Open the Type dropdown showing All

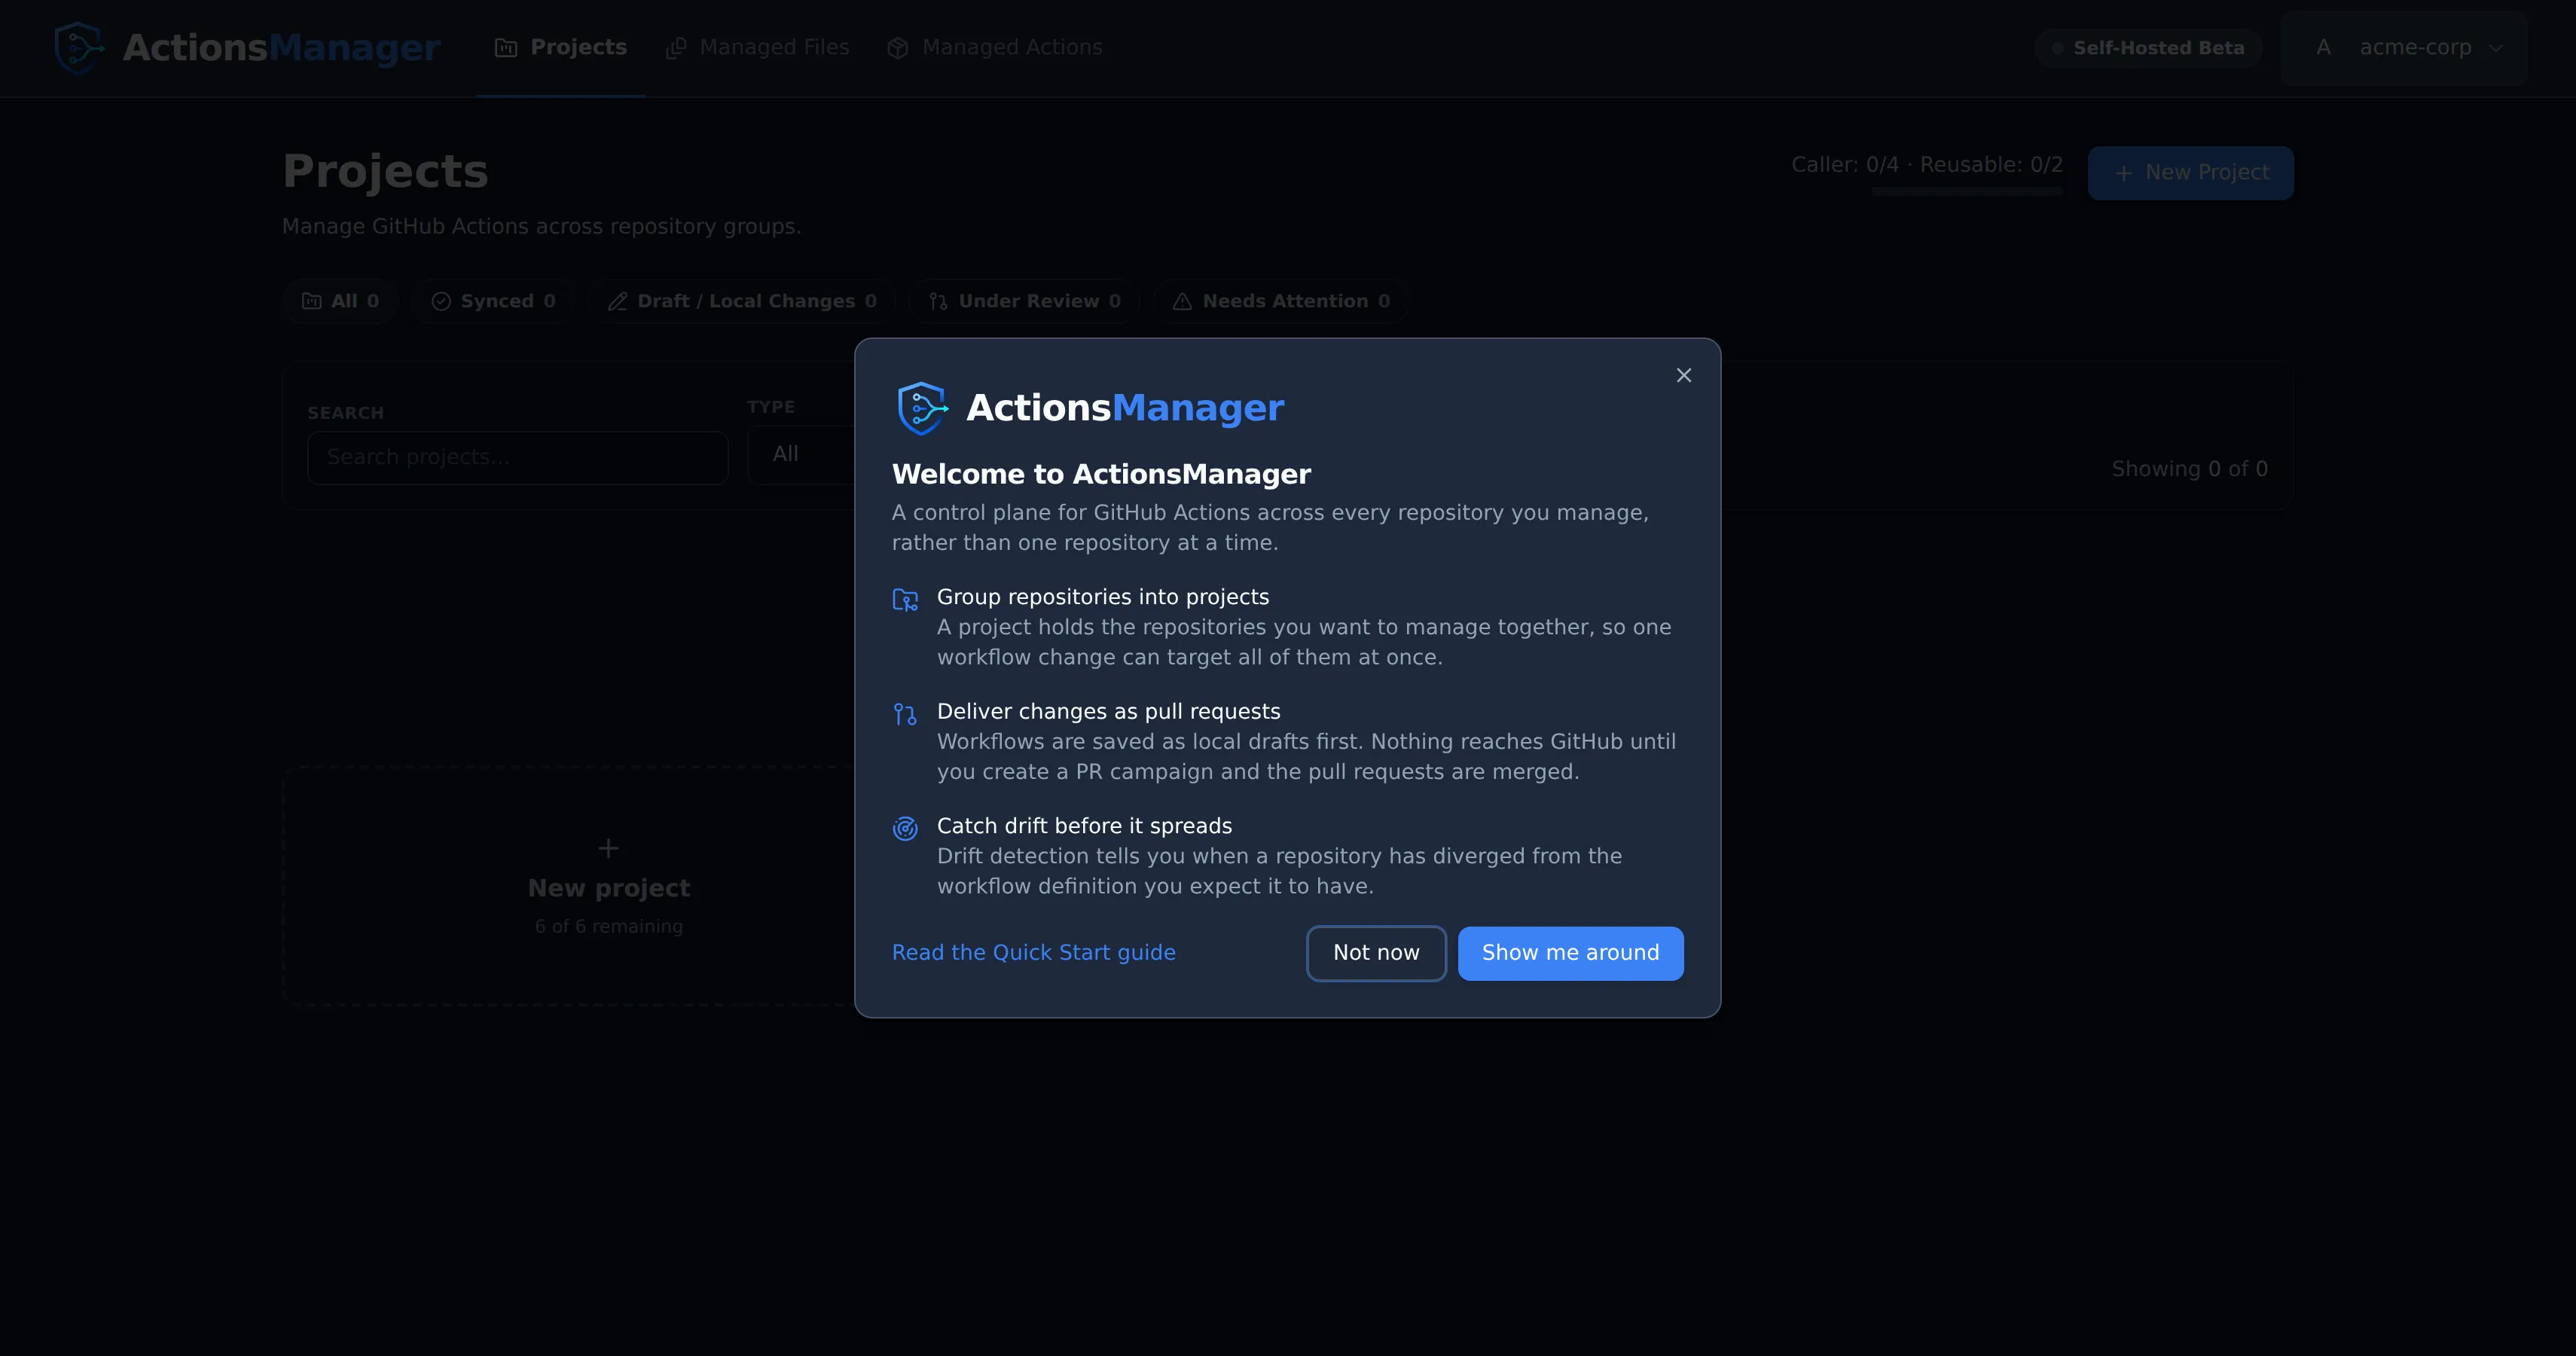[x=801, y=455]
